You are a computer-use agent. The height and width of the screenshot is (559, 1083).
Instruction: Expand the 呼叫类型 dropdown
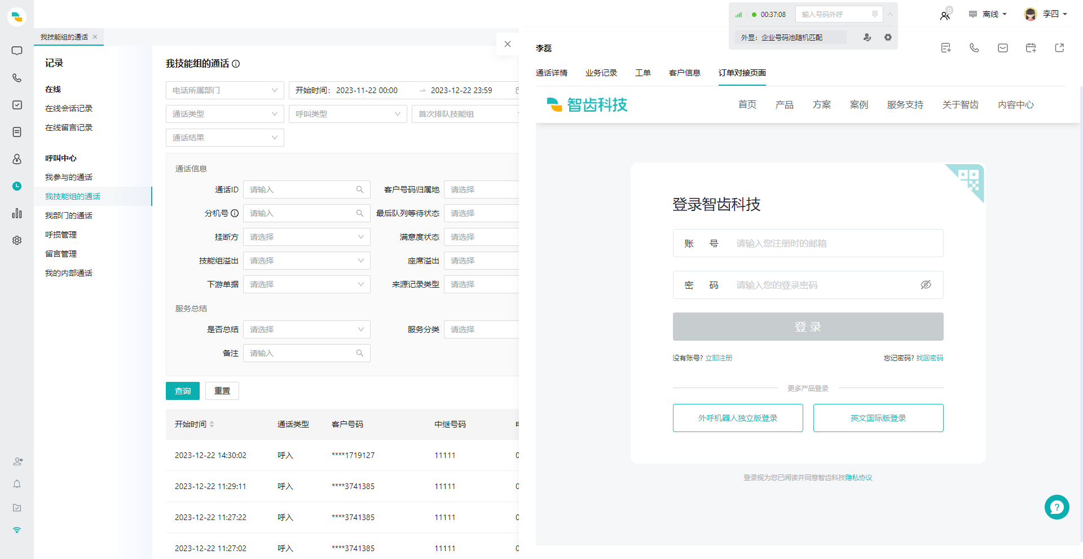(348, 114)
